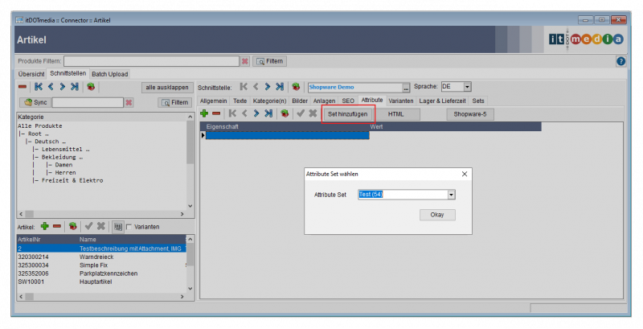This screenshot has height=329, width=643.
Task: Jump to last record in attribute toolbar
Action: (269, 114)
